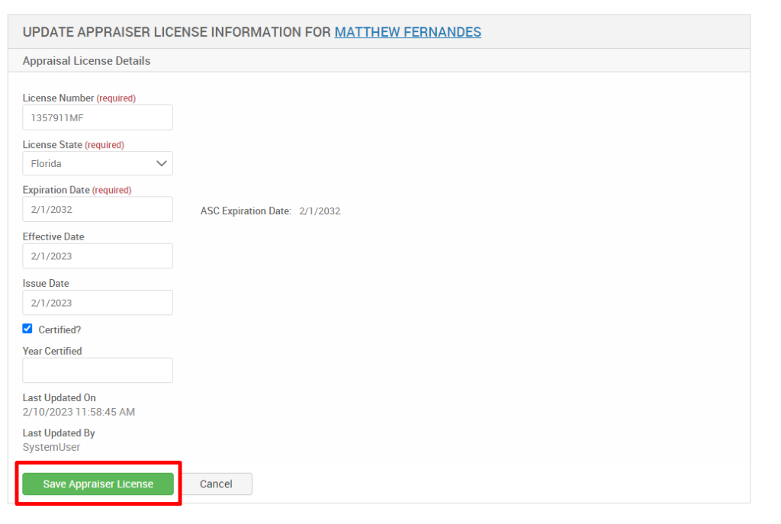Select Florida in the License State combo box
Screen dimensions: 781x524
pyautogui.click(x=97, y=163)
